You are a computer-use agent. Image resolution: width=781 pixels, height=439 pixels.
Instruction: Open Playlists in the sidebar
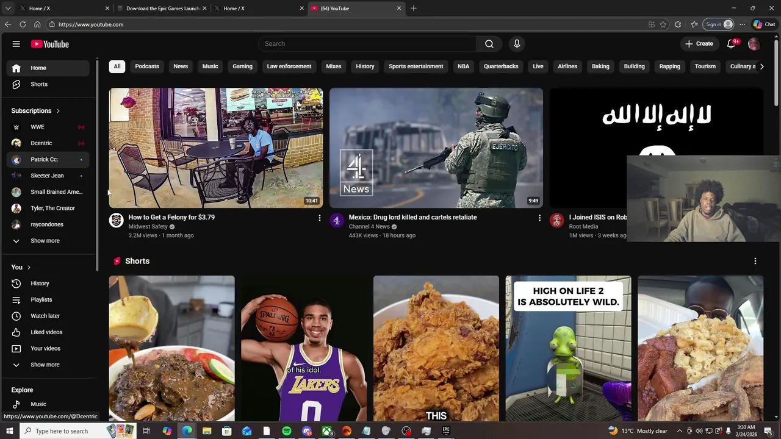pos(49,299)
